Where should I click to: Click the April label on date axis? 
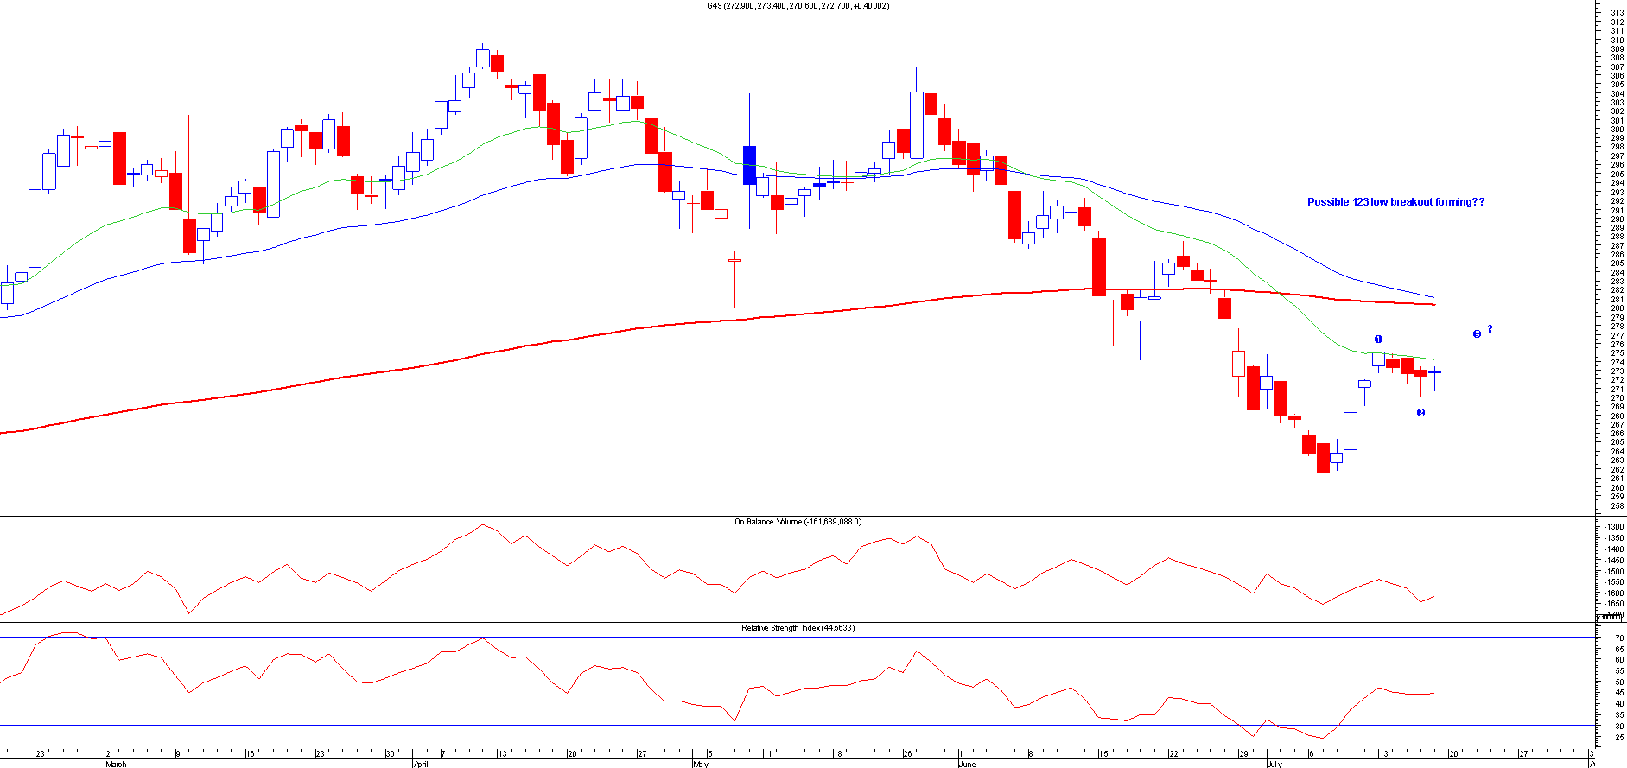coord(421,764)
